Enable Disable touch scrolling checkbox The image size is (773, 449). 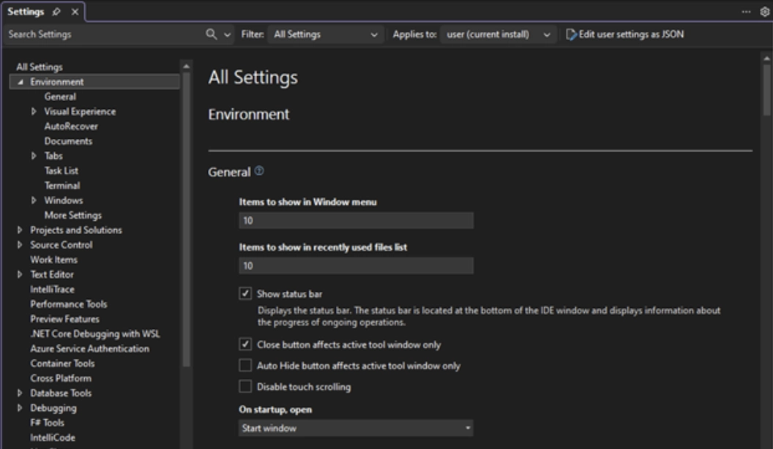coord(245,386)
